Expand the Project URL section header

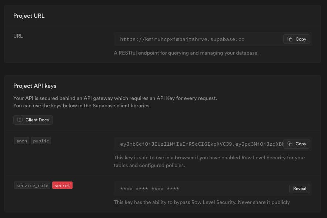29,15
